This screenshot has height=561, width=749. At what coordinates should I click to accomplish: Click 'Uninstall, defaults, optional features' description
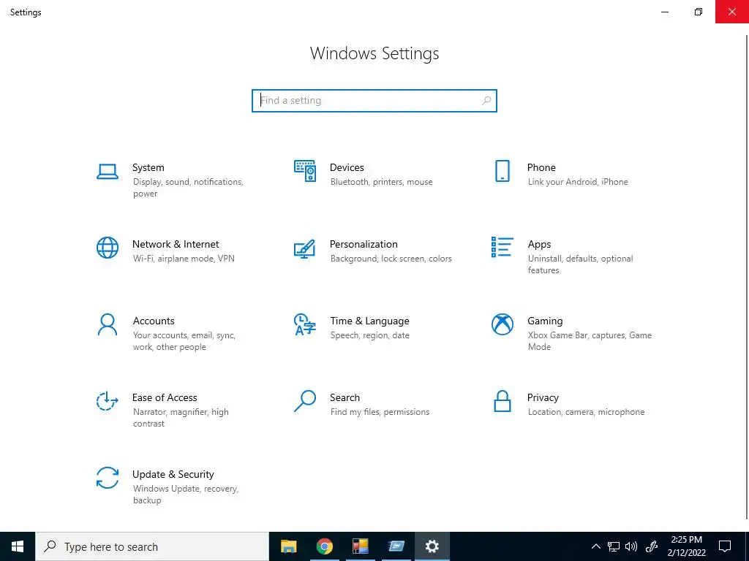[580, 264]
